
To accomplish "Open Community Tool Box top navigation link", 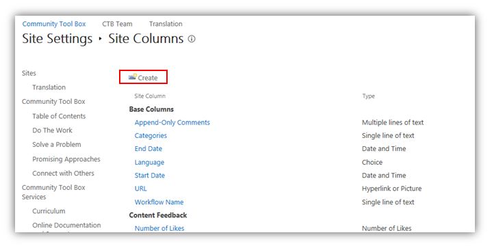I will [54, 24].
